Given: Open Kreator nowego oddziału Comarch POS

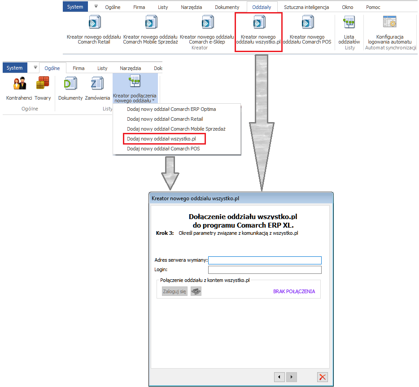Looking at the screenshot, I should (307, 30).
